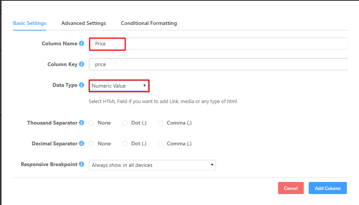The width and height of the screenshot is (359, 205).
Task: Select None for Thousand Separator
Action: tap(91, 123)
